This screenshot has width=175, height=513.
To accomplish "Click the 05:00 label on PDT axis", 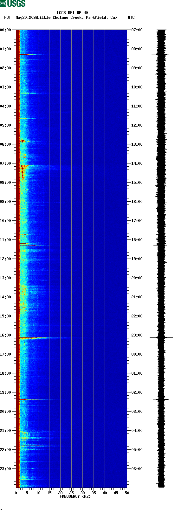I will [x=6, y=125].
